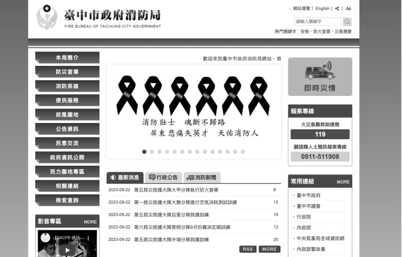Viewport: 402px width, 257px height.
Task: Open 即時災情 emergency vehicle banner
Action: [x=320, y=77]
